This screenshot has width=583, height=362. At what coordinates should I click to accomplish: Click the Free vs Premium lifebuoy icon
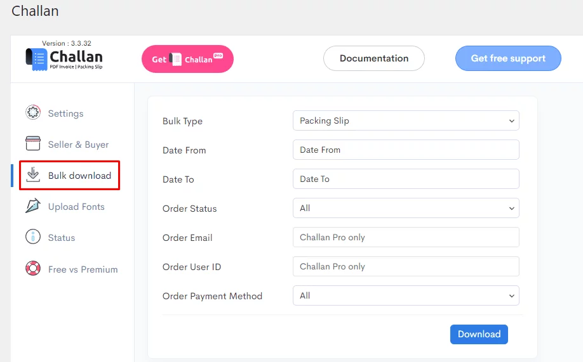pos(33,268)
